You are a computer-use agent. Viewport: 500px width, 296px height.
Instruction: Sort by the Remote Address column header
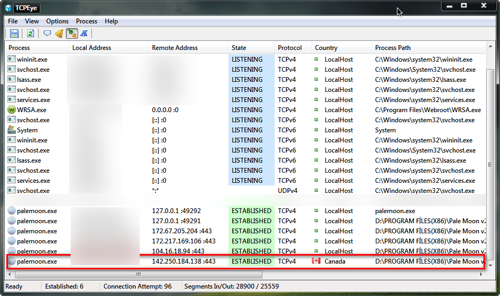[x=188, y=47]
